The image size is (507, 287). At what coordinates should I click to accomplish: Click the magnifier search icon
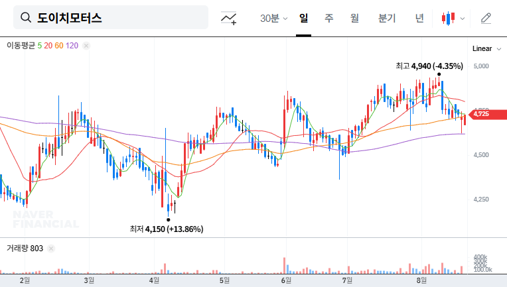click(x=26, y=18)
